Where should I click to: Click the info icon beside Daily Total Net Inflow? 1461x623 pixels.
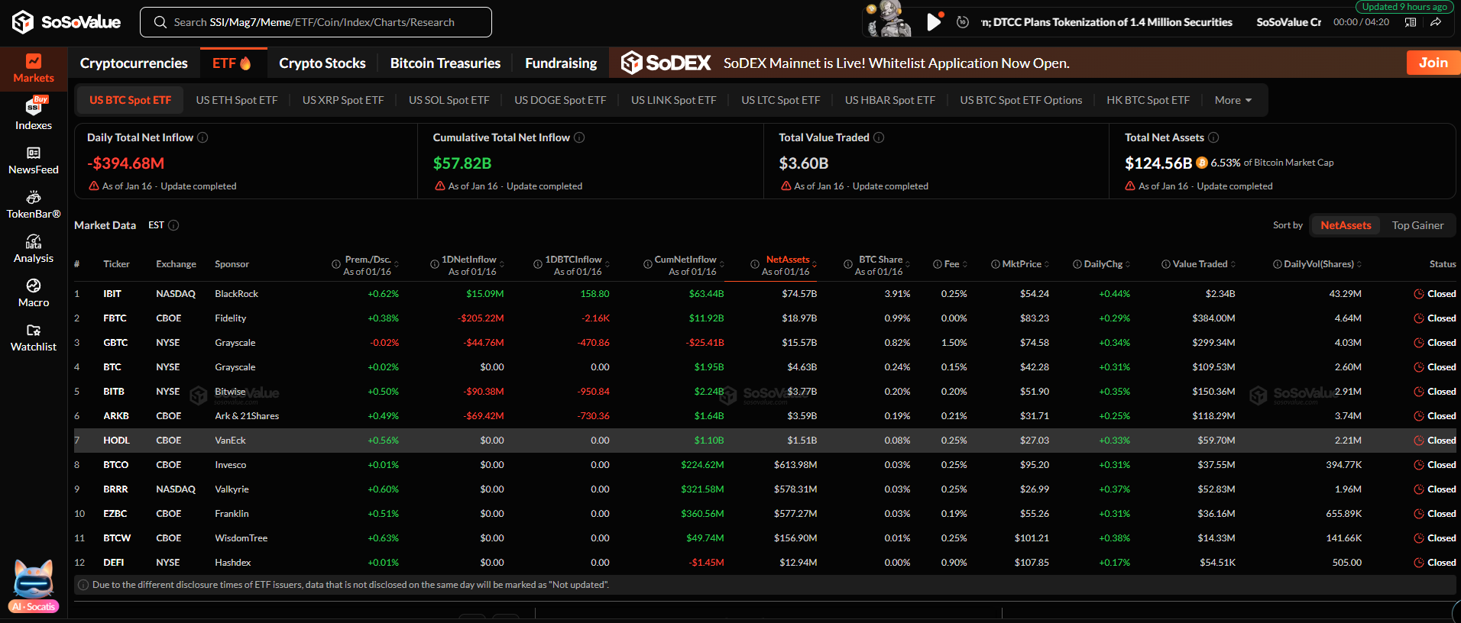click(x=202, y=137)
